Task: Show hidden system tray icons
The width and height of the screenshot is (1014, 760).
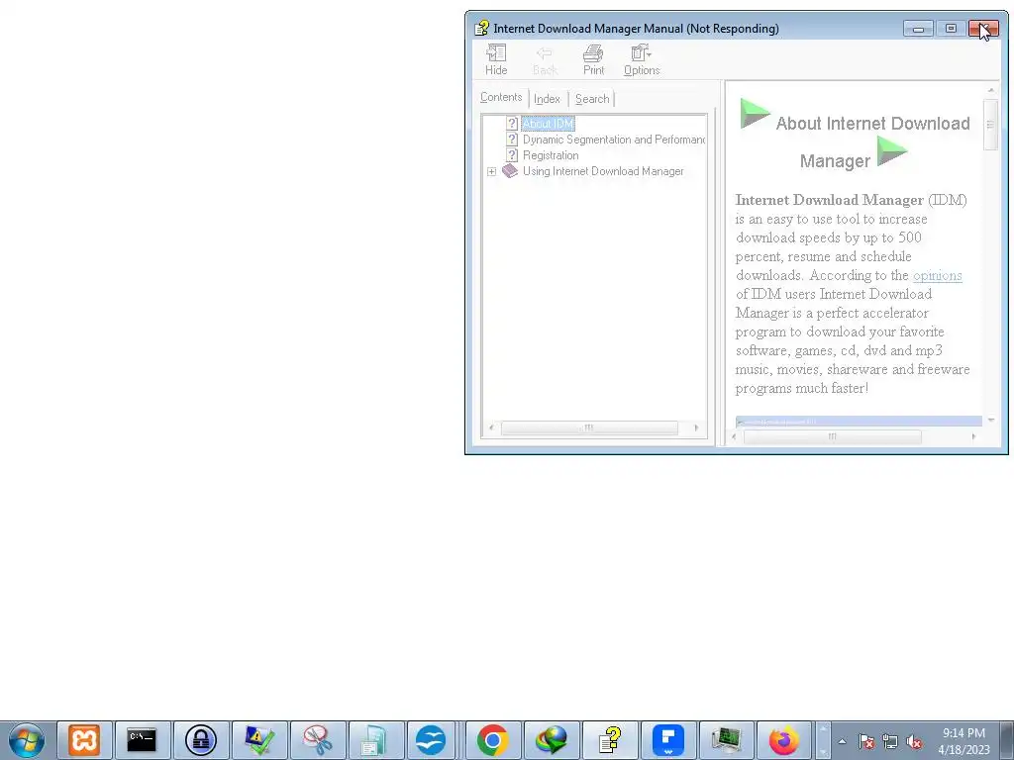Action: click(x=842, y=742)
